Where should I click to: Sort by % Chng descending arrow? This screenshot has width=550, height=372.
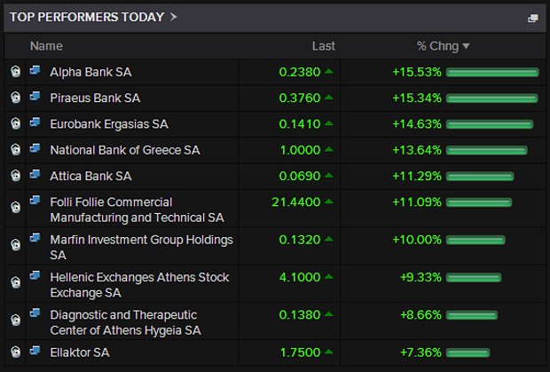466,46
